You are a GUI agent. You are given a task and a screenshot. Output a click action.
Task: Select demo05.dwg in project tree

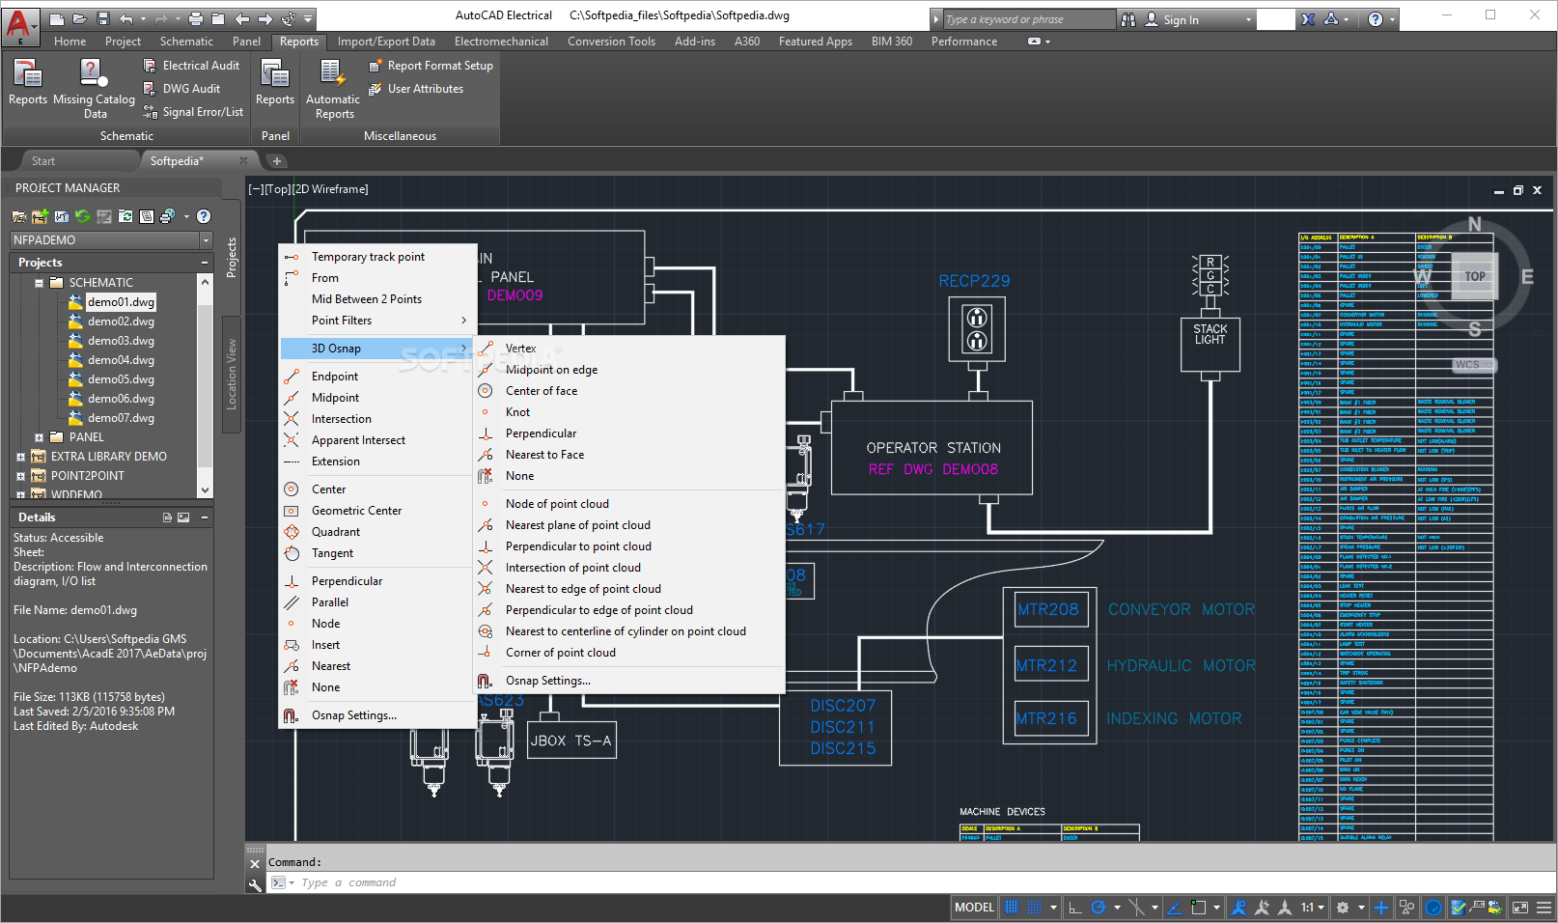pyautogui.click(x=121, y=379)
